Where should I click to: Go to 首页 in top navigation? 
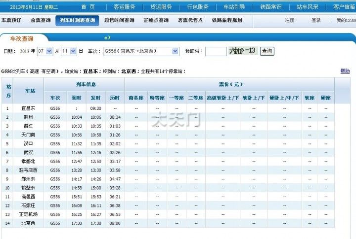tap(88, 6)
